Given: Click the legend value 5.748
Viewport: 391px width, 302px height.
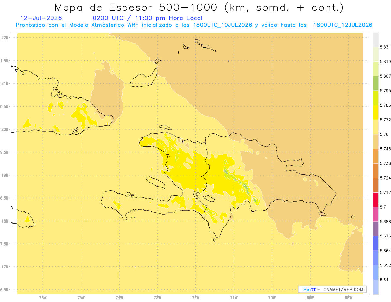Looking at the screenshot, I should click(x=385, y=149).
